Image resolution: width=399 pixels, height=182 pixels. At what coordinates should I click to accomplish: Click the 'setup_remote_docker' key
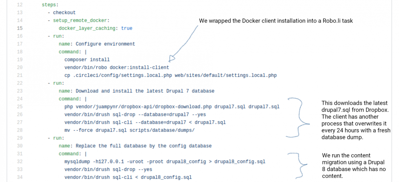click(80, 20)
